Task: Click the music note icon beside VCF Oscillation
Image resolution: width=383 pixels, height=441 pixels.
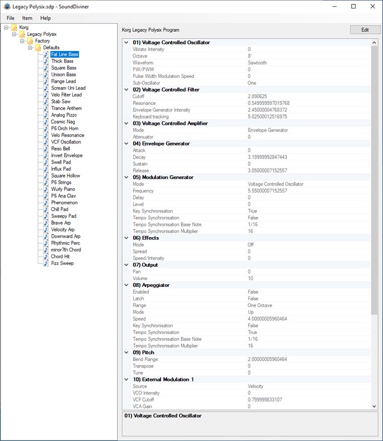Action: (46, 142)
